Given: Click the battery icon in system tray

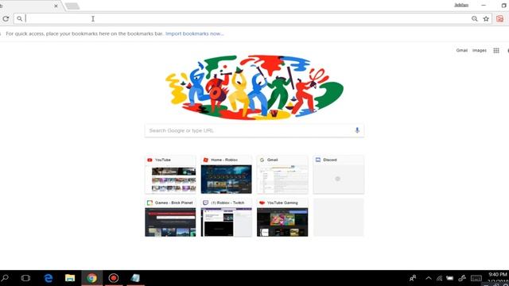Looking at the screenshot, I should tap(449, 278).
